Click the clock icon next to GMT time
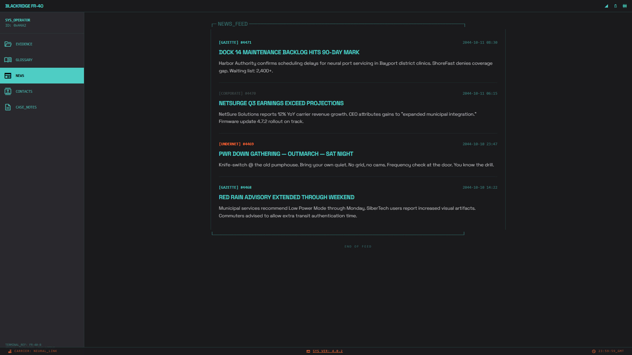This screenshot has height=355, width=632. 594,351
